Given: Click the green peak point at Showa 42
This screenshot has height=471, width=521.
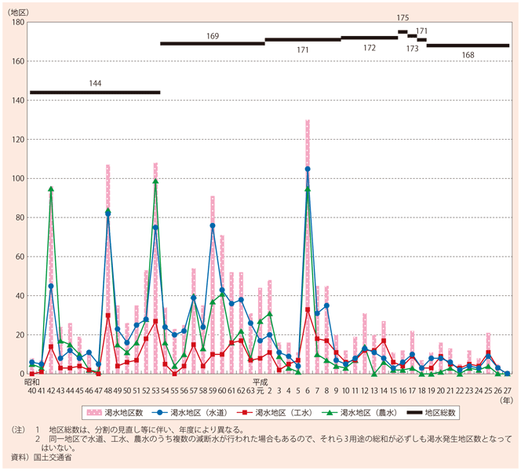Looking at the screenshot, I should click(x=51, y=188).
